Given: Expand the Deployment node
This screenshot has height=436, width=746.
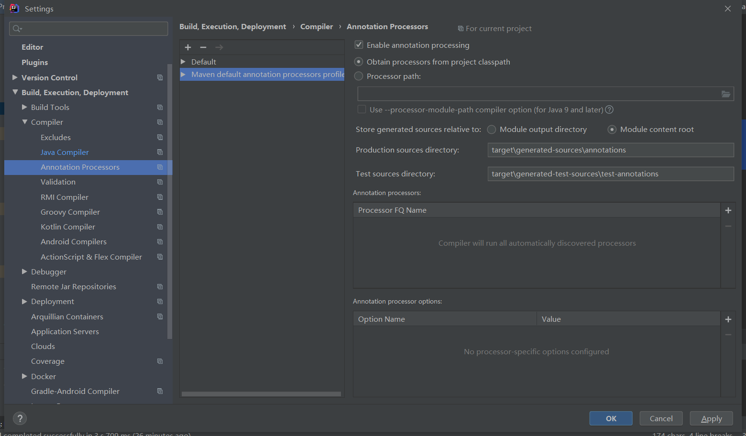Looking at the screenshot, I should (x=24, y=301).
